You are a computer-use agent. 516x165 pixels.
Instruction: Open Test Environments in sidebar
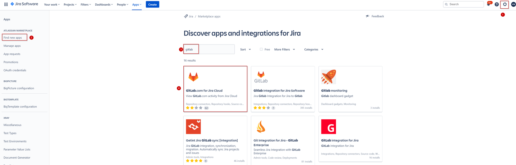15,141
